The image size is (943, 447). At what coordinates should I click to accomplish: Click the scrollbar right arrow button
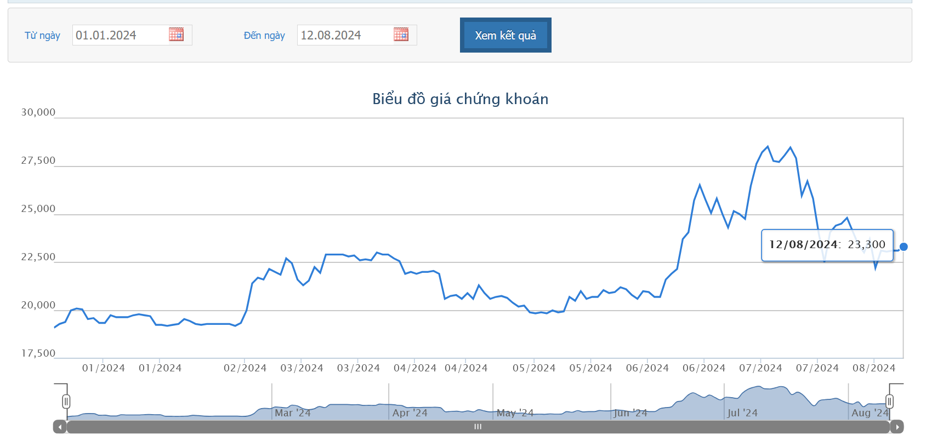point(897,427)
